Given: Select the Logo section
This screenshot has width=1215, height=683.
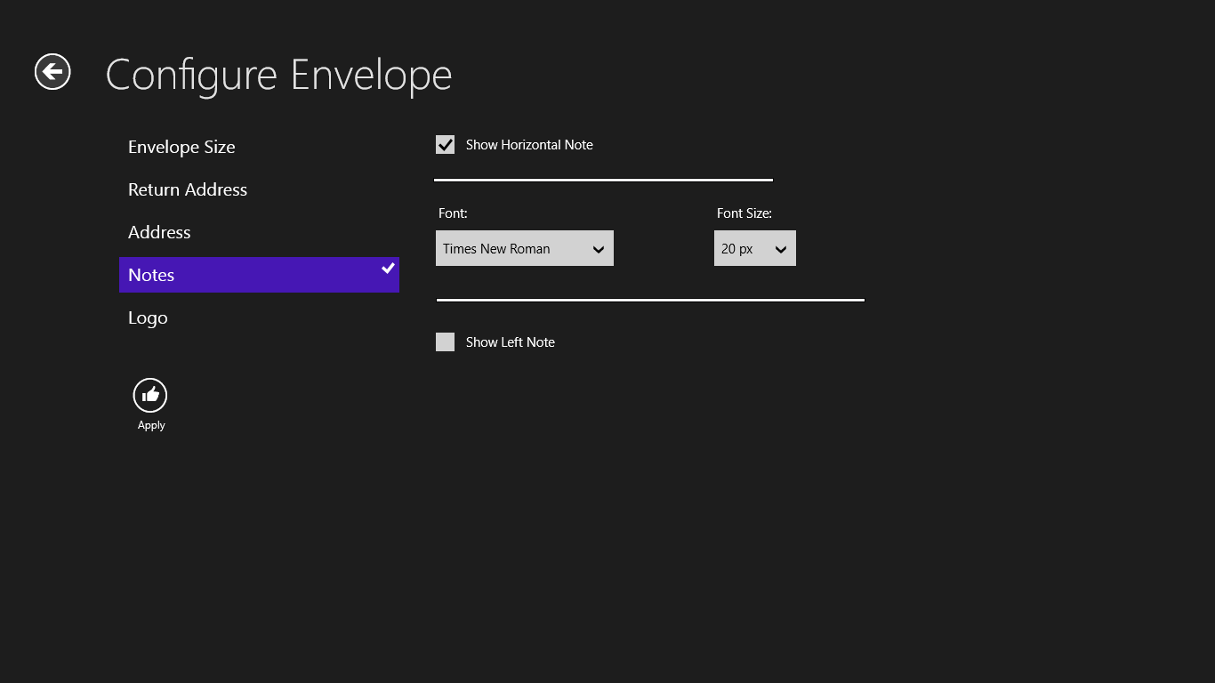Looking at the screenshot, I should pos(148,317).
